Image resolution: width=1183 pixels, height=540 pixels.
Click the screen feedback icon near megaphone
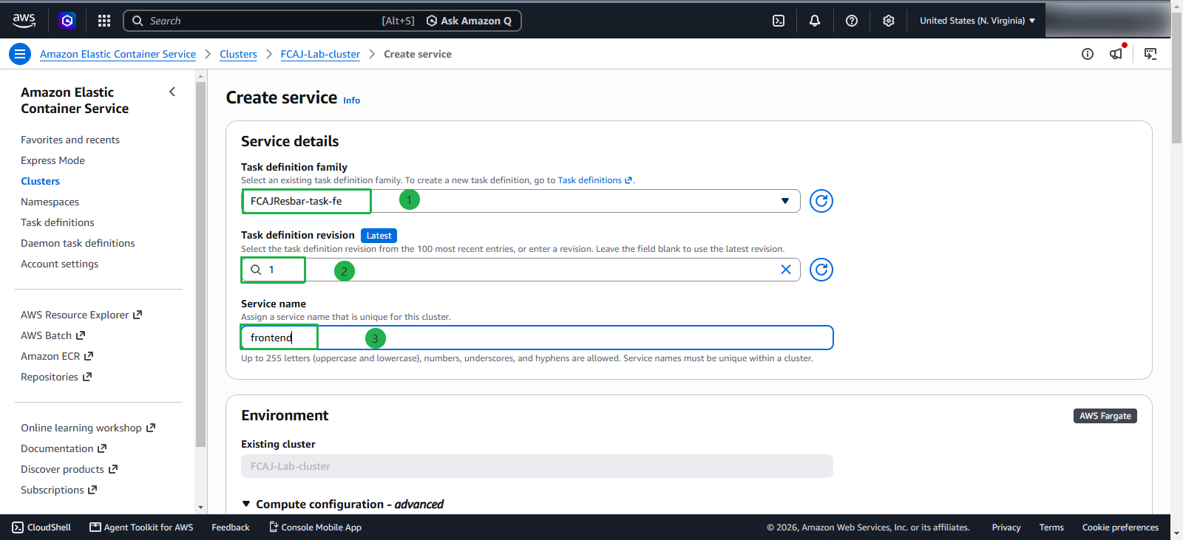[x=1150, y=54]
